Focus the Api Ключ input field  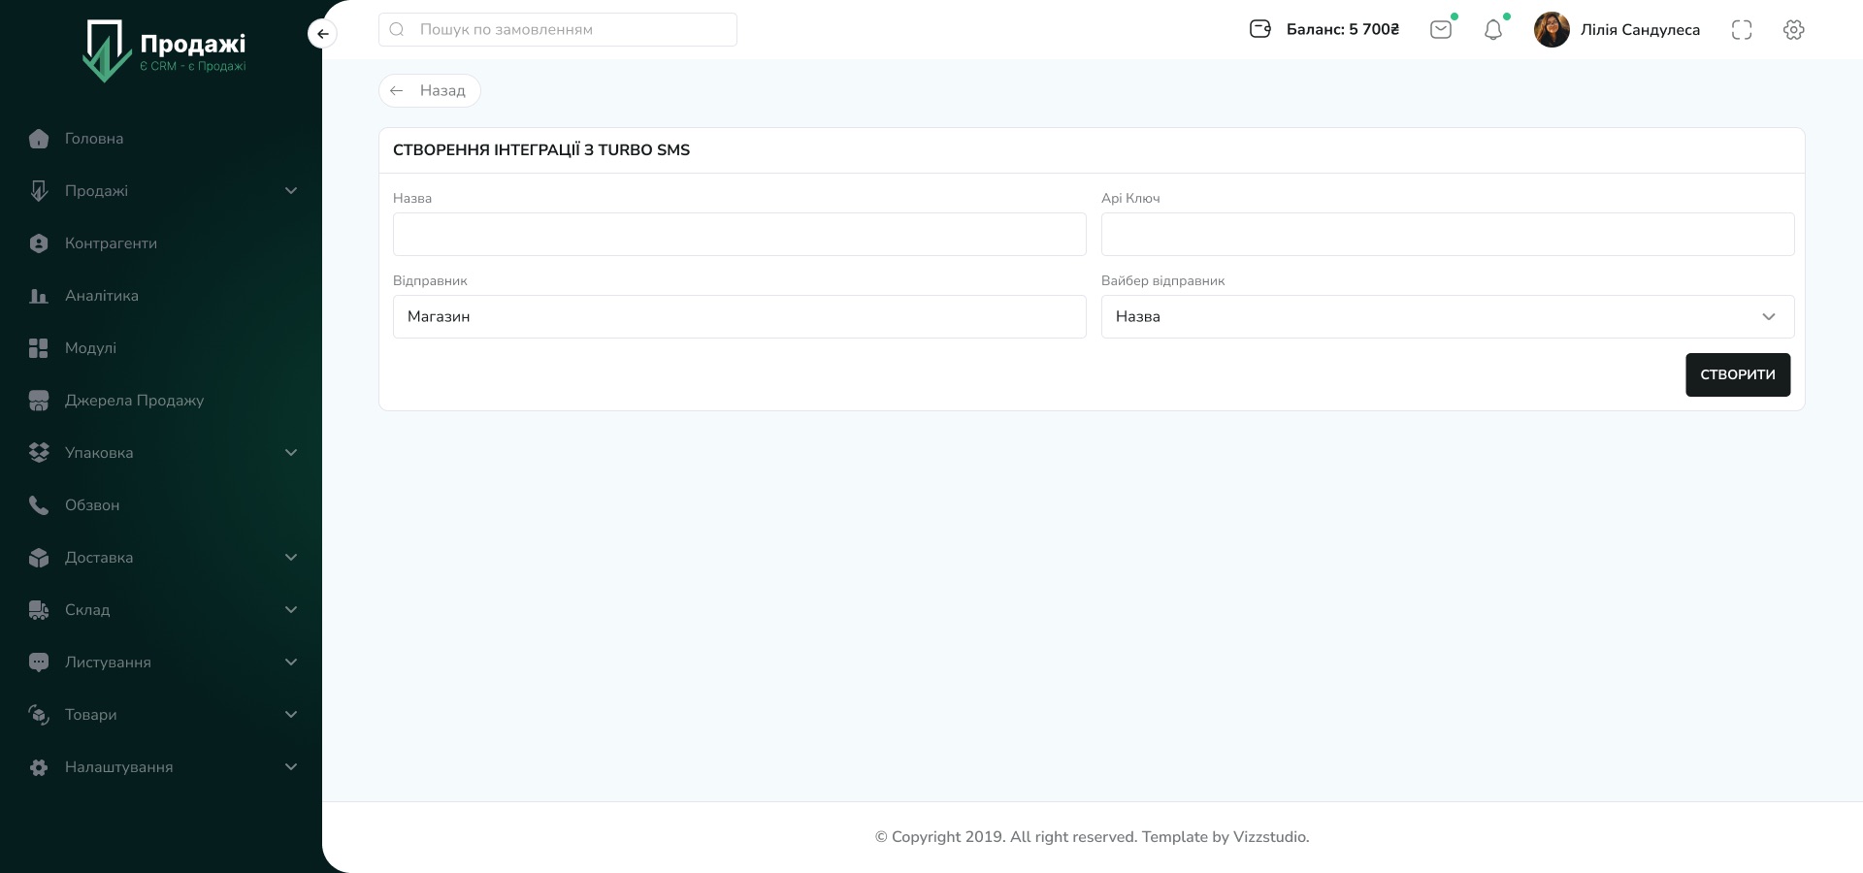(x=1448, y=235)
